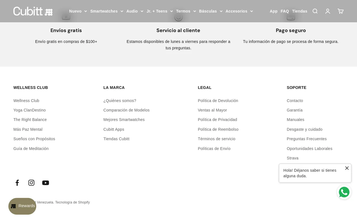Expand the Básculas dropdown
Screen dimensions: 357x223
coord(211,11)
